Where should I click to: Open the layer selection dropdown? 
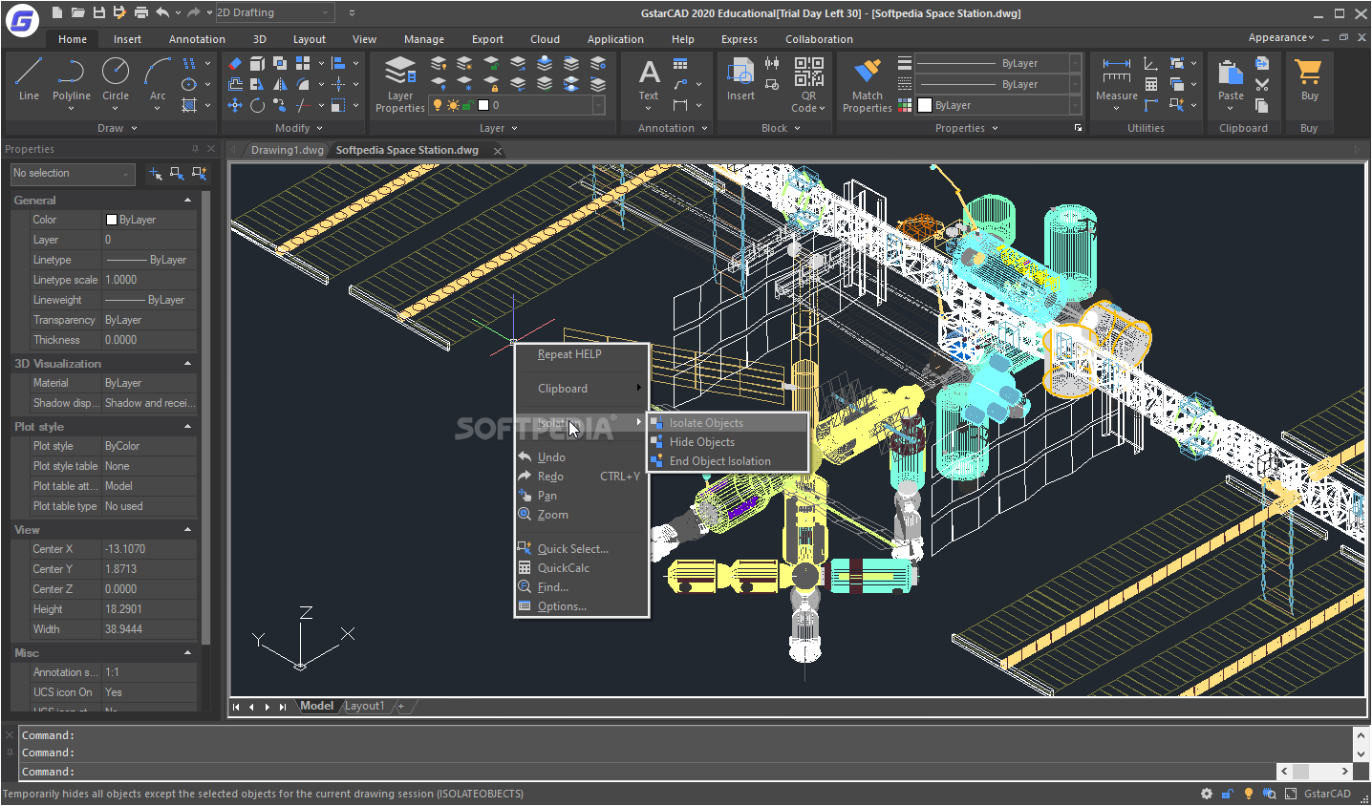pyautogui.click(x=518, y=105)
